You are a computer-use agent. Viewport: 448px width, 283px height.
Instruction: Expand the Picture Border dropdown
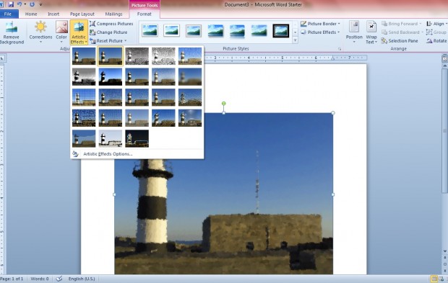pyautogui.click(x=320, y=24)
